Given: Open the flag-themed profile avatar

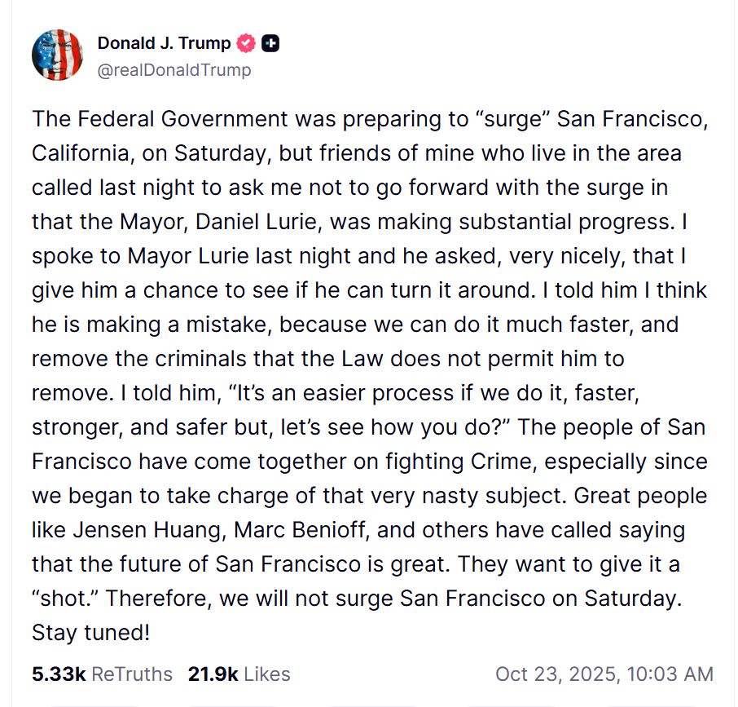Looking at the screenshot, I should tap(57, 55).
